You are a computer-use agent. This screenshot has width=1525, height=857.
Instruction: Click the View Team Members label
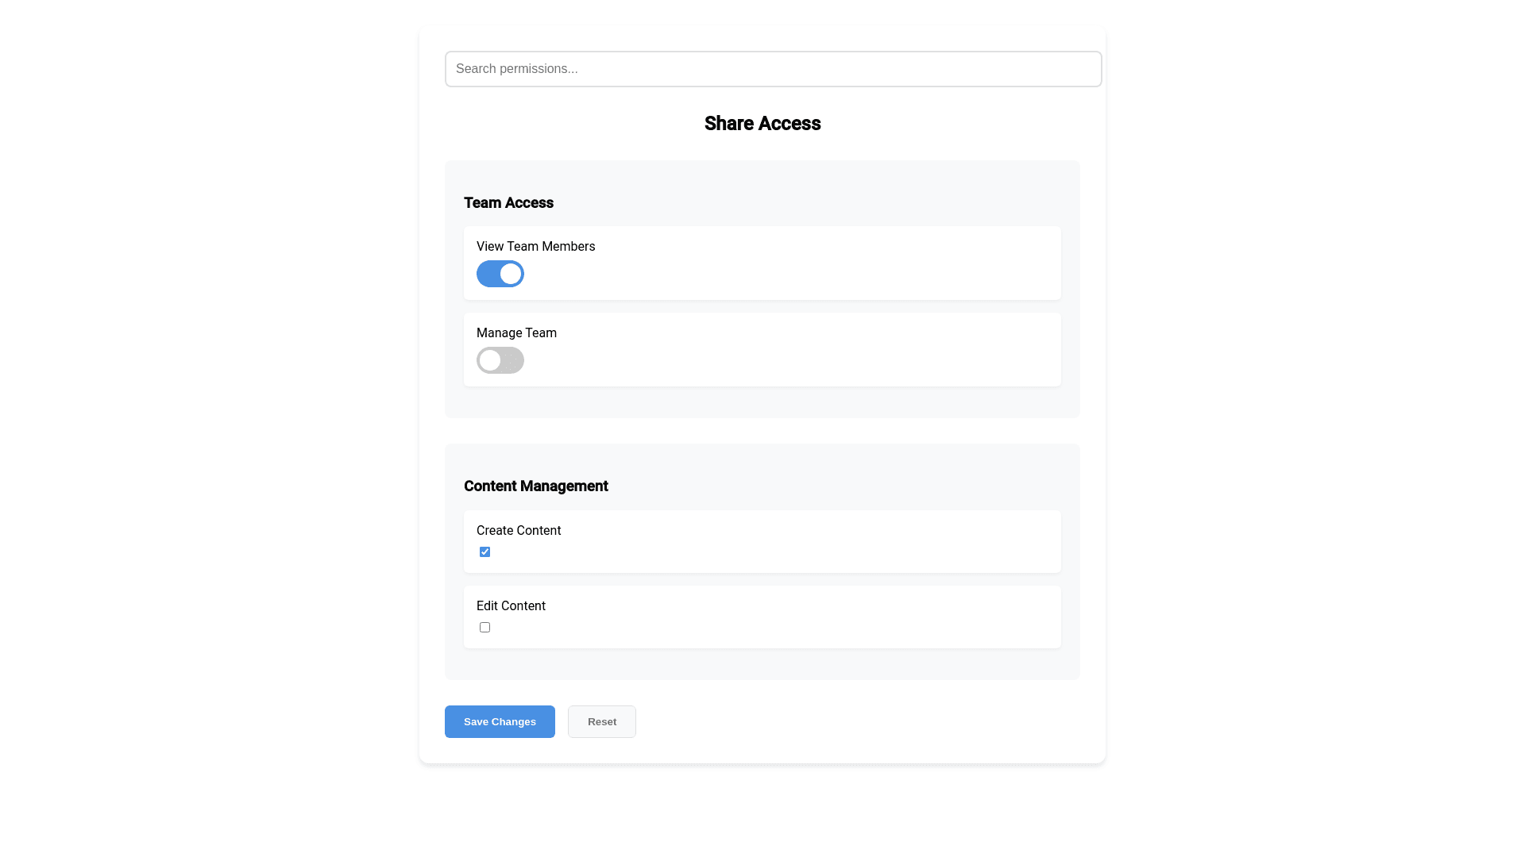click(x=535, y=246)
